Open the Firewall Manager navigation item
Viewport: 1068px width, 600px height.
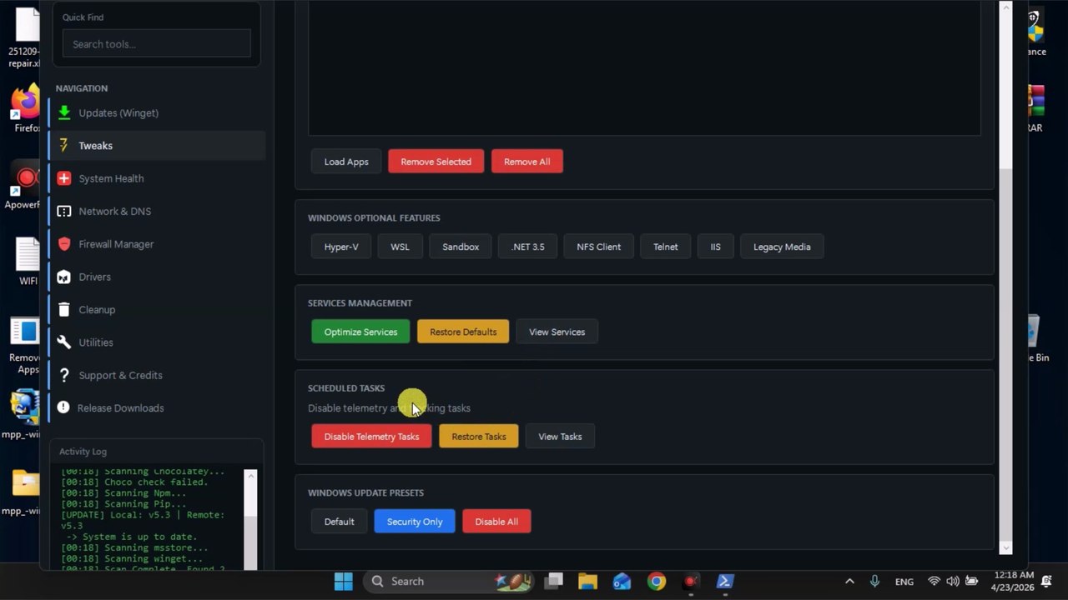point(157,244)
